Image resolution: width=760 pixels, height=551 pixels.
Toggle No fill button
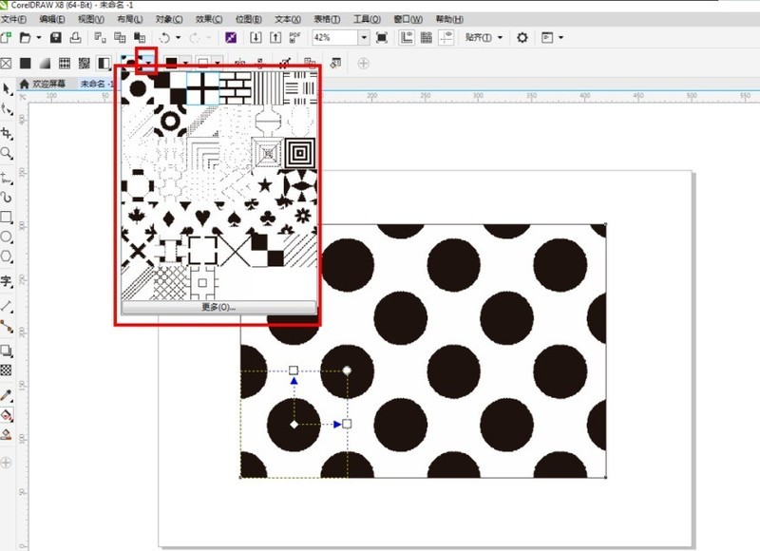(7, 63)
